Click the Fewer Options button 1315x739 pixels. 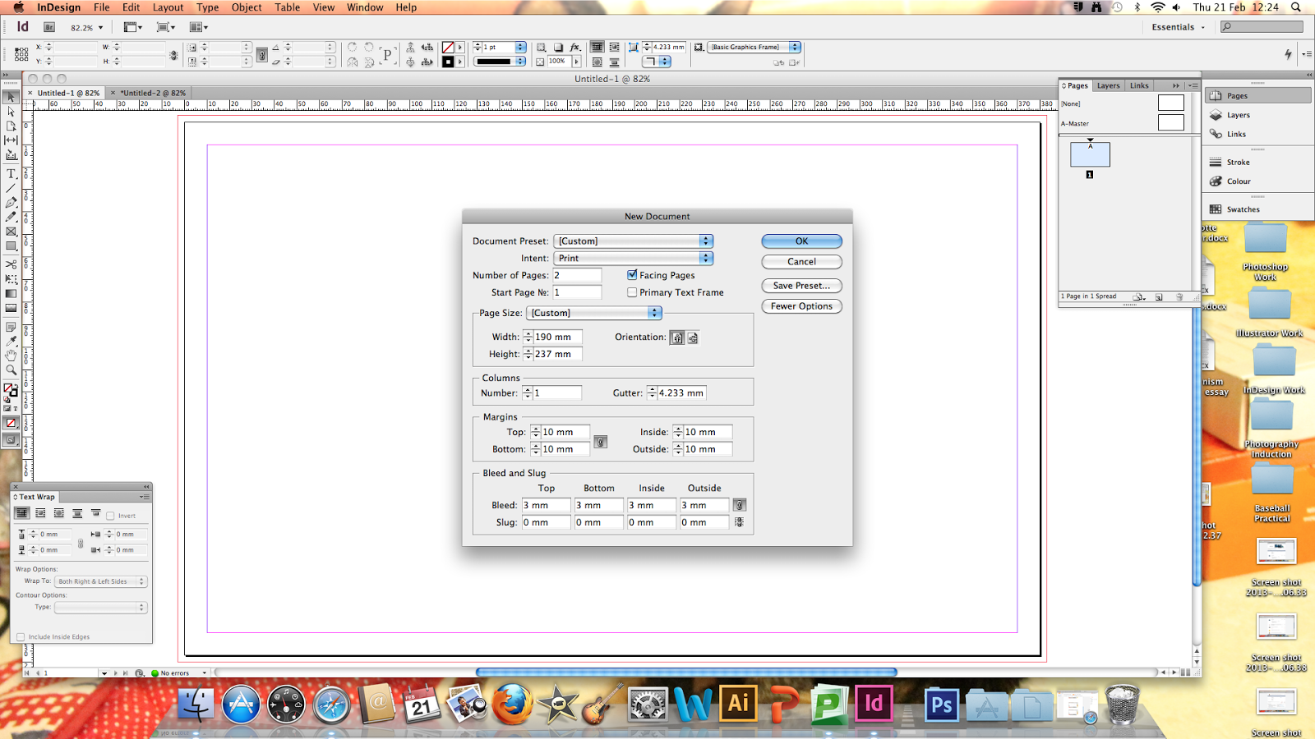801,306
